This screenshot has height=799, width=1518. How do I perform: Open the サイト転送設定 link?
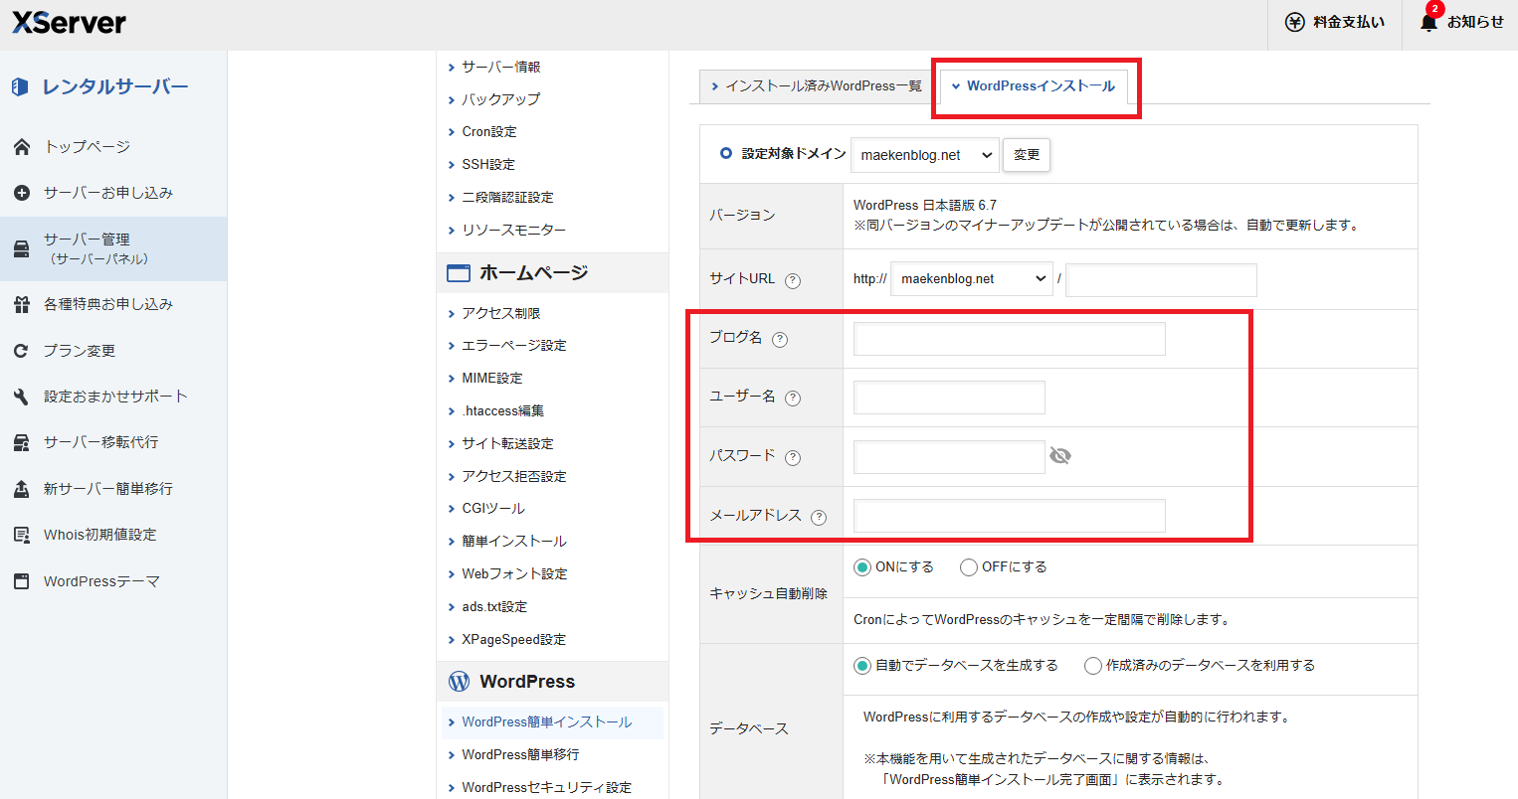tap(507, 444)
